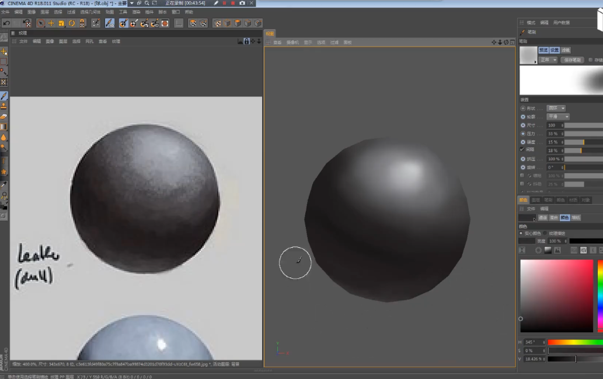Switch to the 设置 tab in brush panel
Image resolution: width=603 pixels, height=379 pixels.
555,50
